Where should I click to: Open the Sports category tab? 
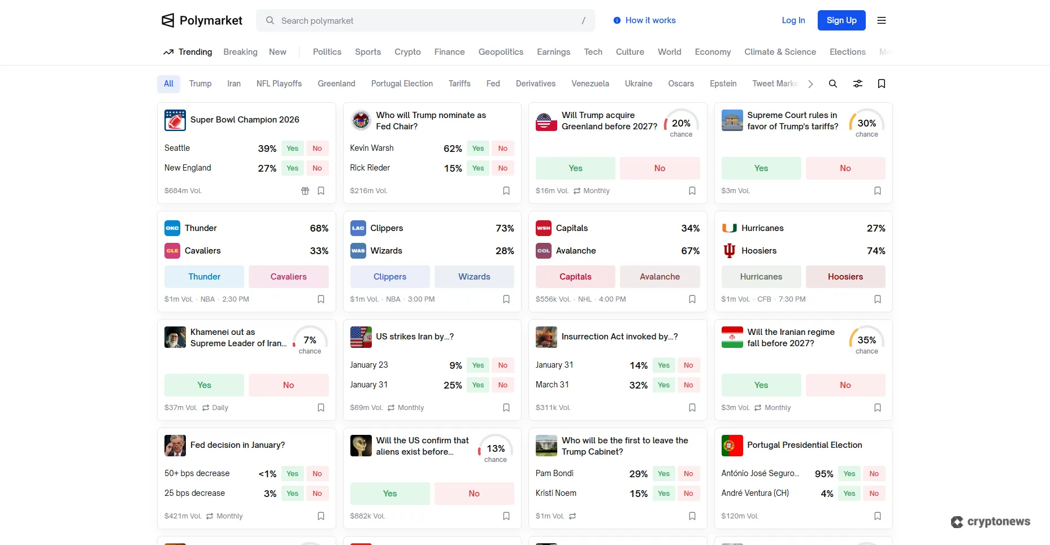(x=368, y=52)
